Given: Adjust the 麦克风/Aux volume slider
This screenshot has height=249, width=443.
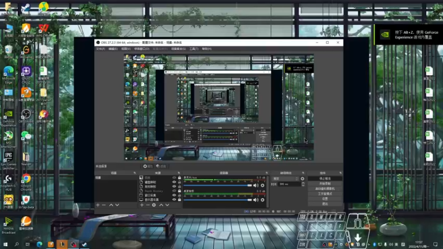Looking at the screenshot, I should coord(218,185).
